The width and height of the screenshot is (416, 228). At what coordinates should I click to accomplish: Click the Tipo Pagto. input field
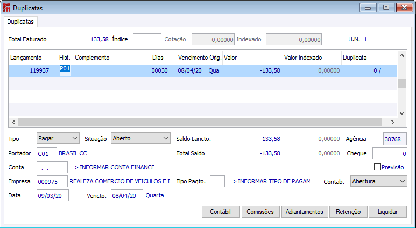pos(217,181)
